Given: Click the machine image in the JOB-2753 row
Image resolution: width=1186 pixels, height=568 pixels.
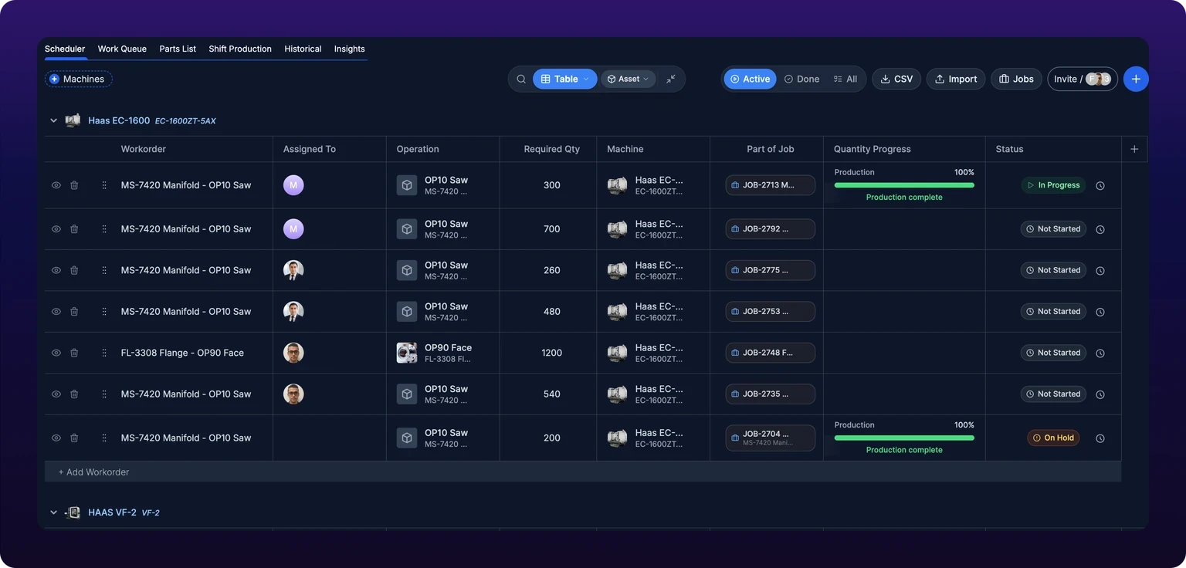Looking at the screenshot, I should 618,312.
